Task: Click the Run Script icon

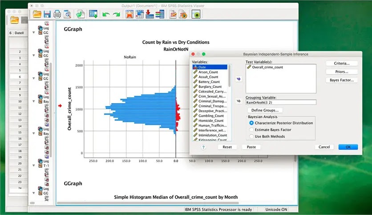Action: [183, 15]
